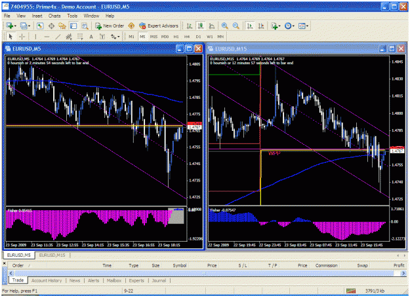Open the MetaEditor yellow diamond icon
Viewport: 410px width, 296px height.
[x=131, y=26]
